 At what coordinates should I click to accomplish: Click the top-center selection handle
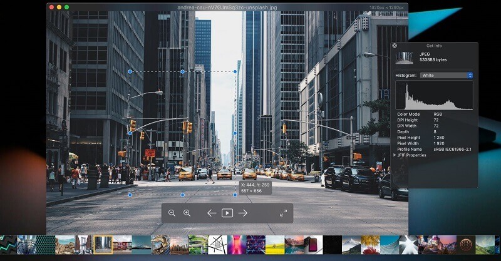click(x=183, y=72)
